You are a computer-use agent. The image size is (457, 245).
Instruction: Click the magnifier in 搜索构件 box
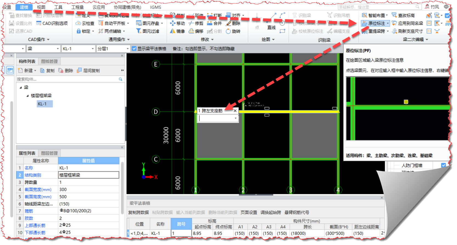[120, 79]
